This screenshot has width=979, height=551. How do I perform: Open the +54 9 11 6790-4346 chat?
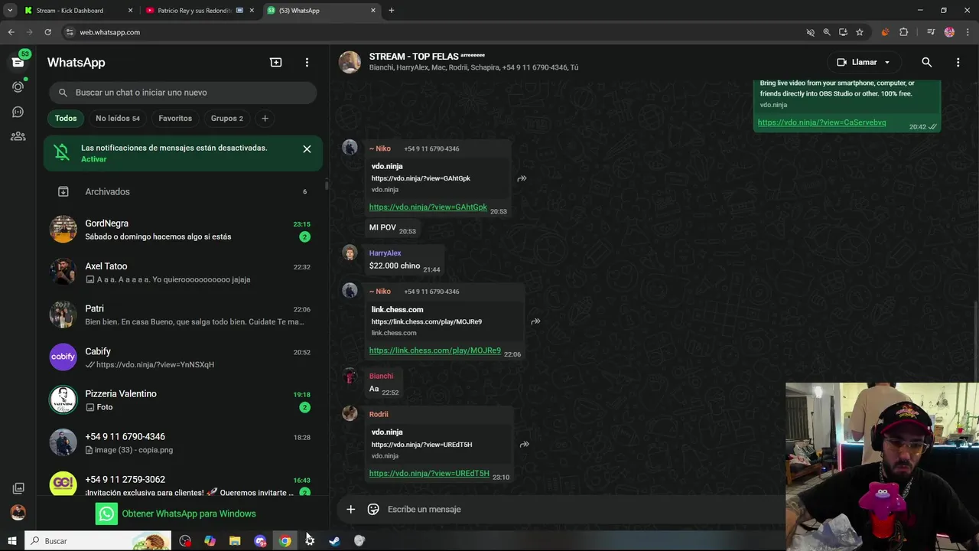(x=183, y=442)
